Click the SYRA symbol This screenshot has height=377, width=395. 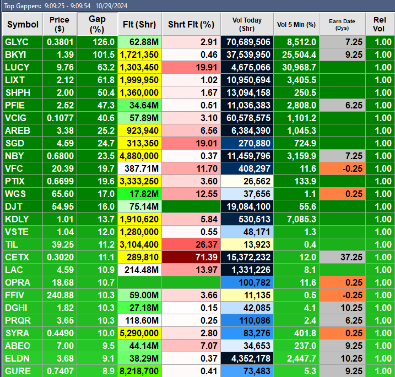[x=23, y=333]
